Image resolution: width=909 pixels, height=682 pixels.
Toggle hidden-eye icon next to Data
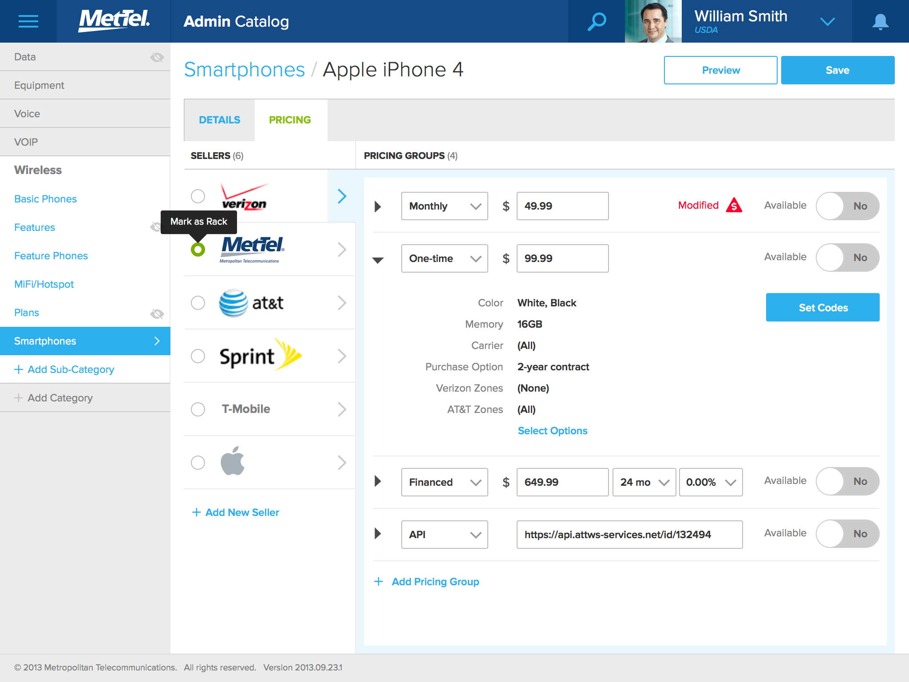coord(157,57)
